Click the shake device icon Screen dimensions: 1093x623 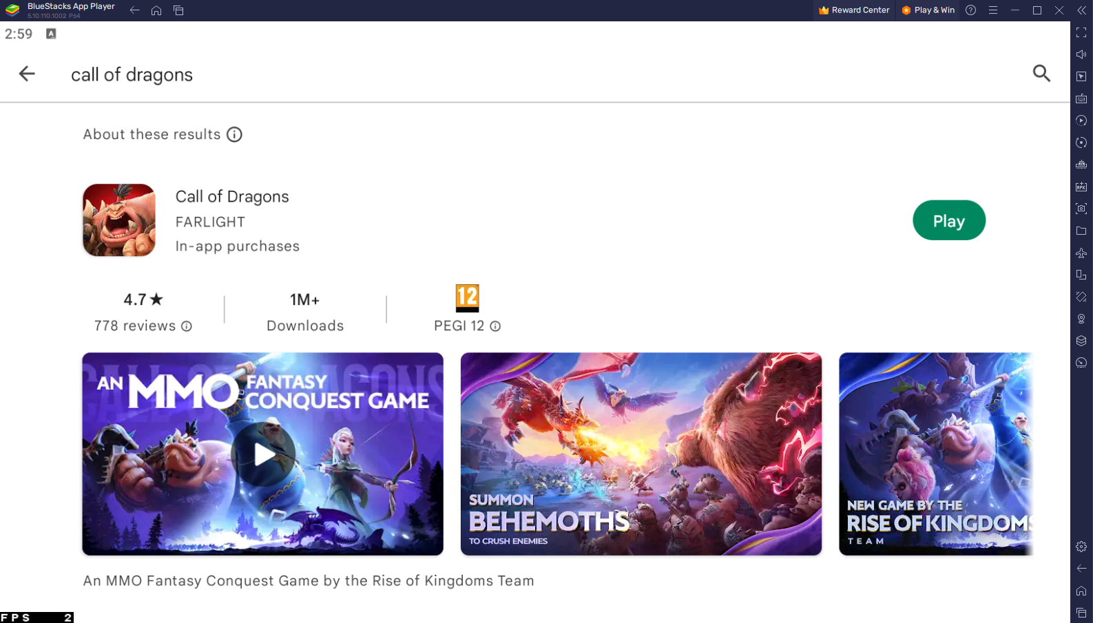(1081, 297)
